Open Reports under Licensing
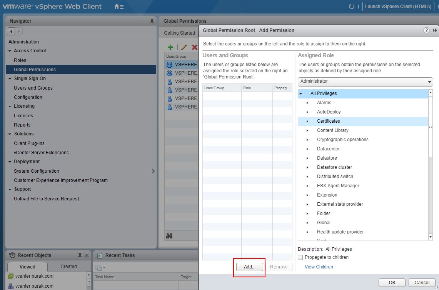 (22, 125)
